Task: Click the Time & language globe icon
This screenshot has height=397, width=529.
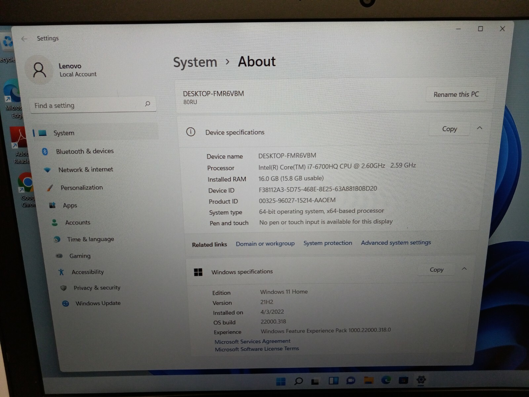Action: pyautogui.click(x=57, y=239)
